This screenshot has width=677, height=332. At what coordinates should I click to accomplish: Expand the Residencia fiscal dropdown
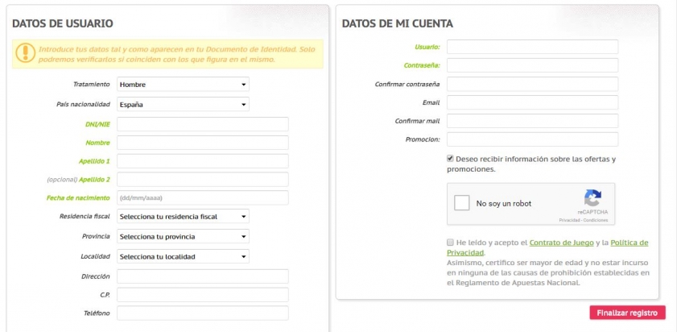click(183, 216)
